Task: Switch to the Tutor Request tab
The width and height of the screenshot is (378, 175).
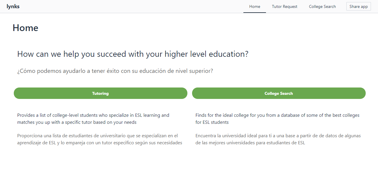Action: click(284, 6)
